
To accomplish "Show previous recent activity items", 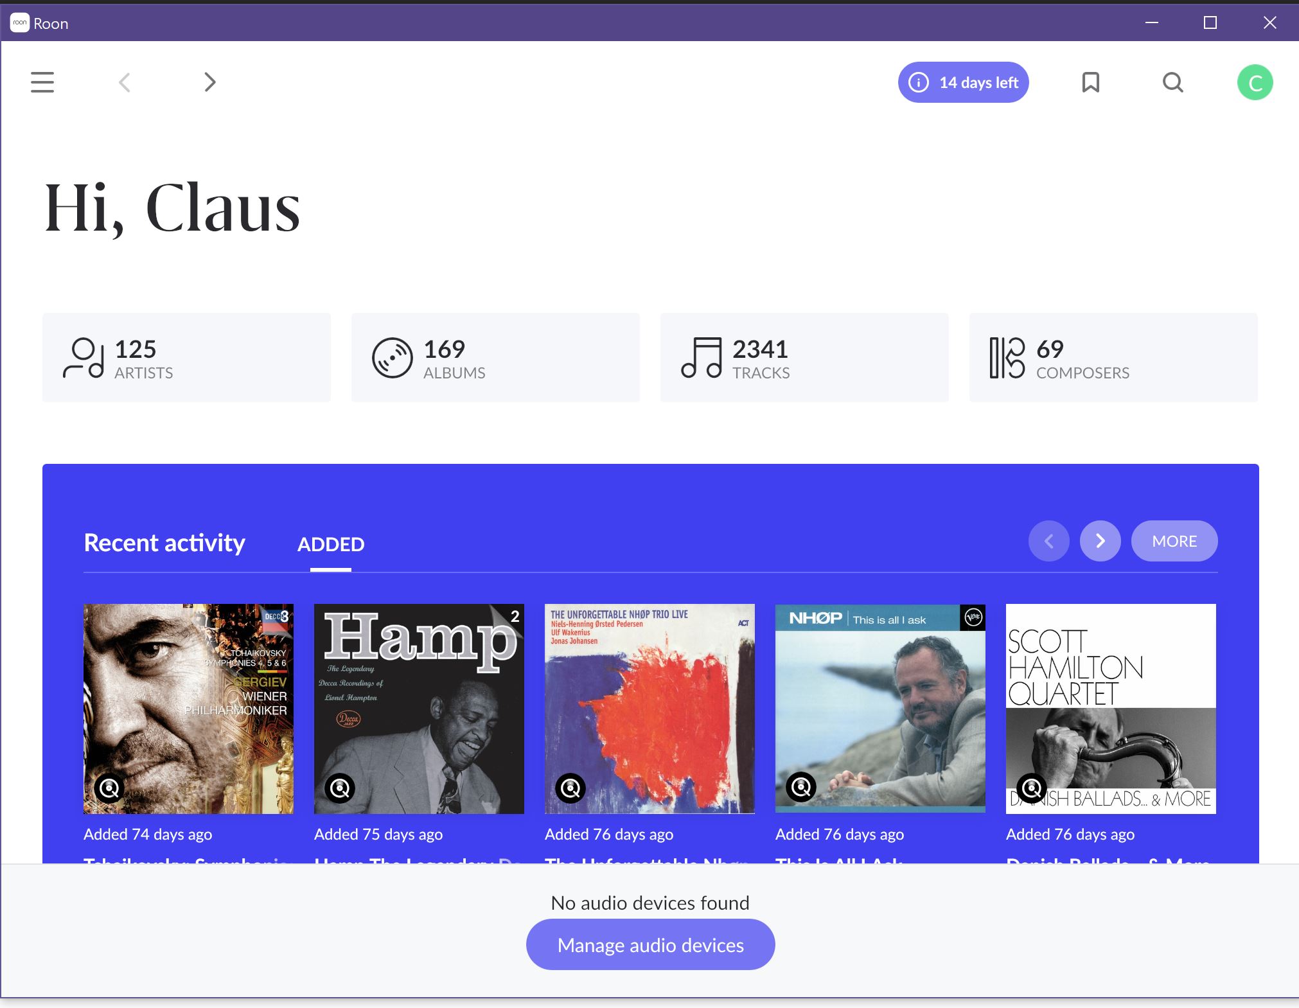I will pyautogui.click(x=1049, y=541).
